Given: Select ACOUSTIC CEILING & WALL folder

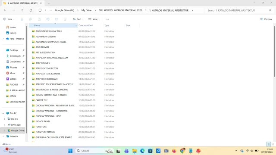Looking at the screenshot, I should tap(49, 31).
